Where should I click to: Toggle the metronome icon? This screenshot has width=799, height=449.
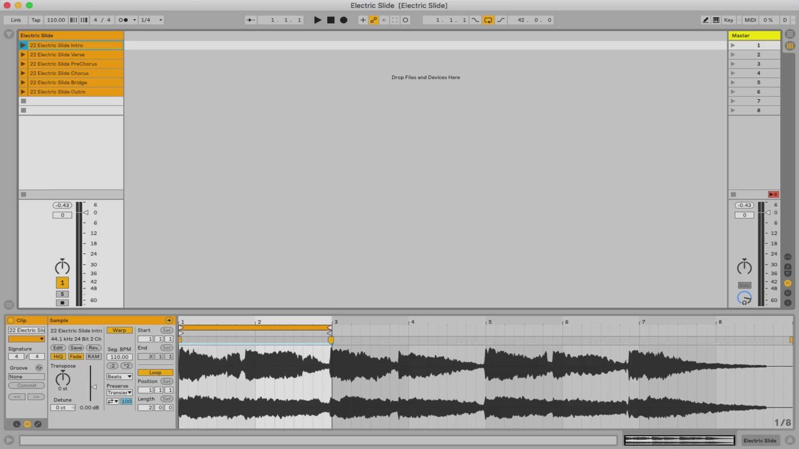click(123, 20)
